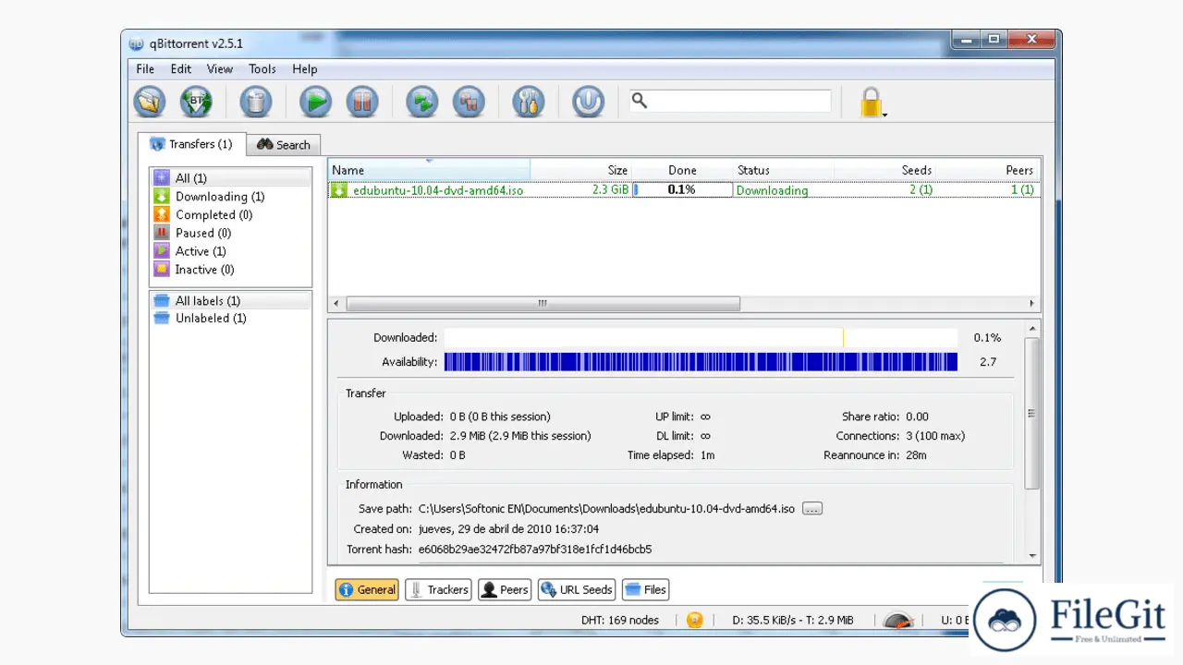Screen dimensions: 1183x665
Task: Open the General properties tab
Action: pos(367,589)
